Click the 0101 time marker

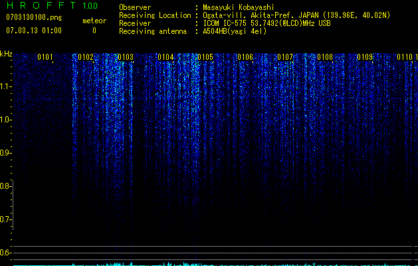[45, 57]
